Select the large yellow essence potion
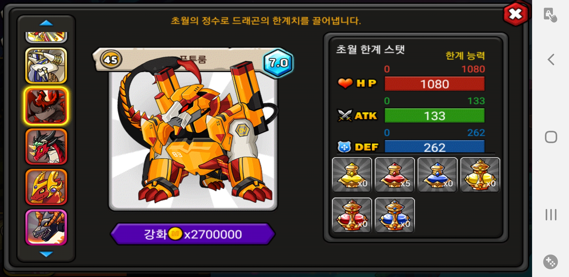The image size is (569, 277). click(480, 175)
